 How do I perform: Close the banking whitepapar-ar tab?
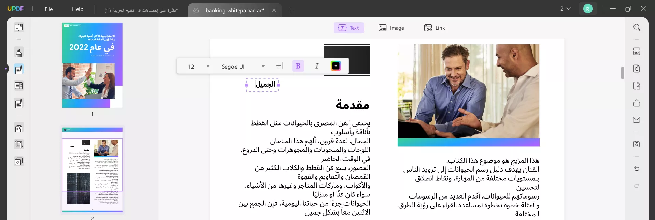[274, 10]
